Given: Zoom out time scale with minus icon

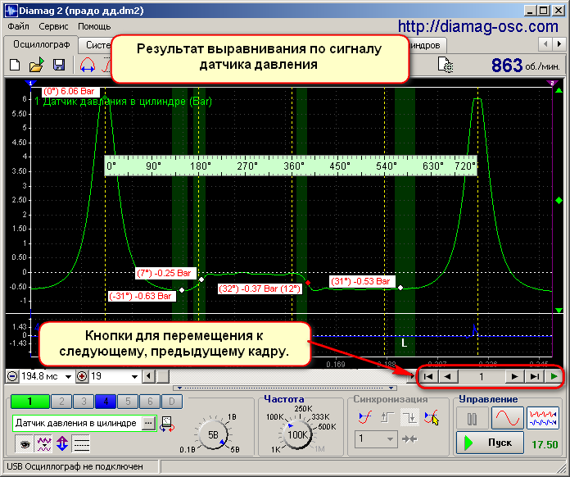Looking at the screenshot, I should 12,376.
